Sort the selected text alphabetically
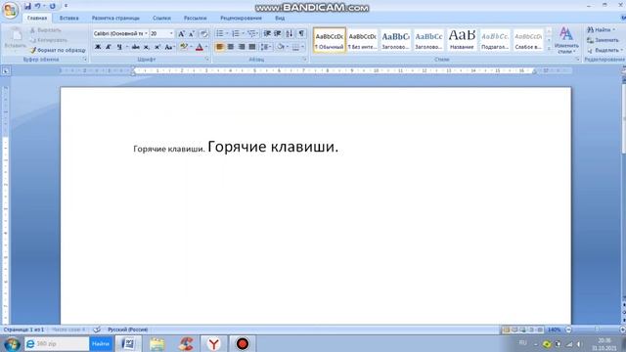626x352 pixels. tap(290, 34)
